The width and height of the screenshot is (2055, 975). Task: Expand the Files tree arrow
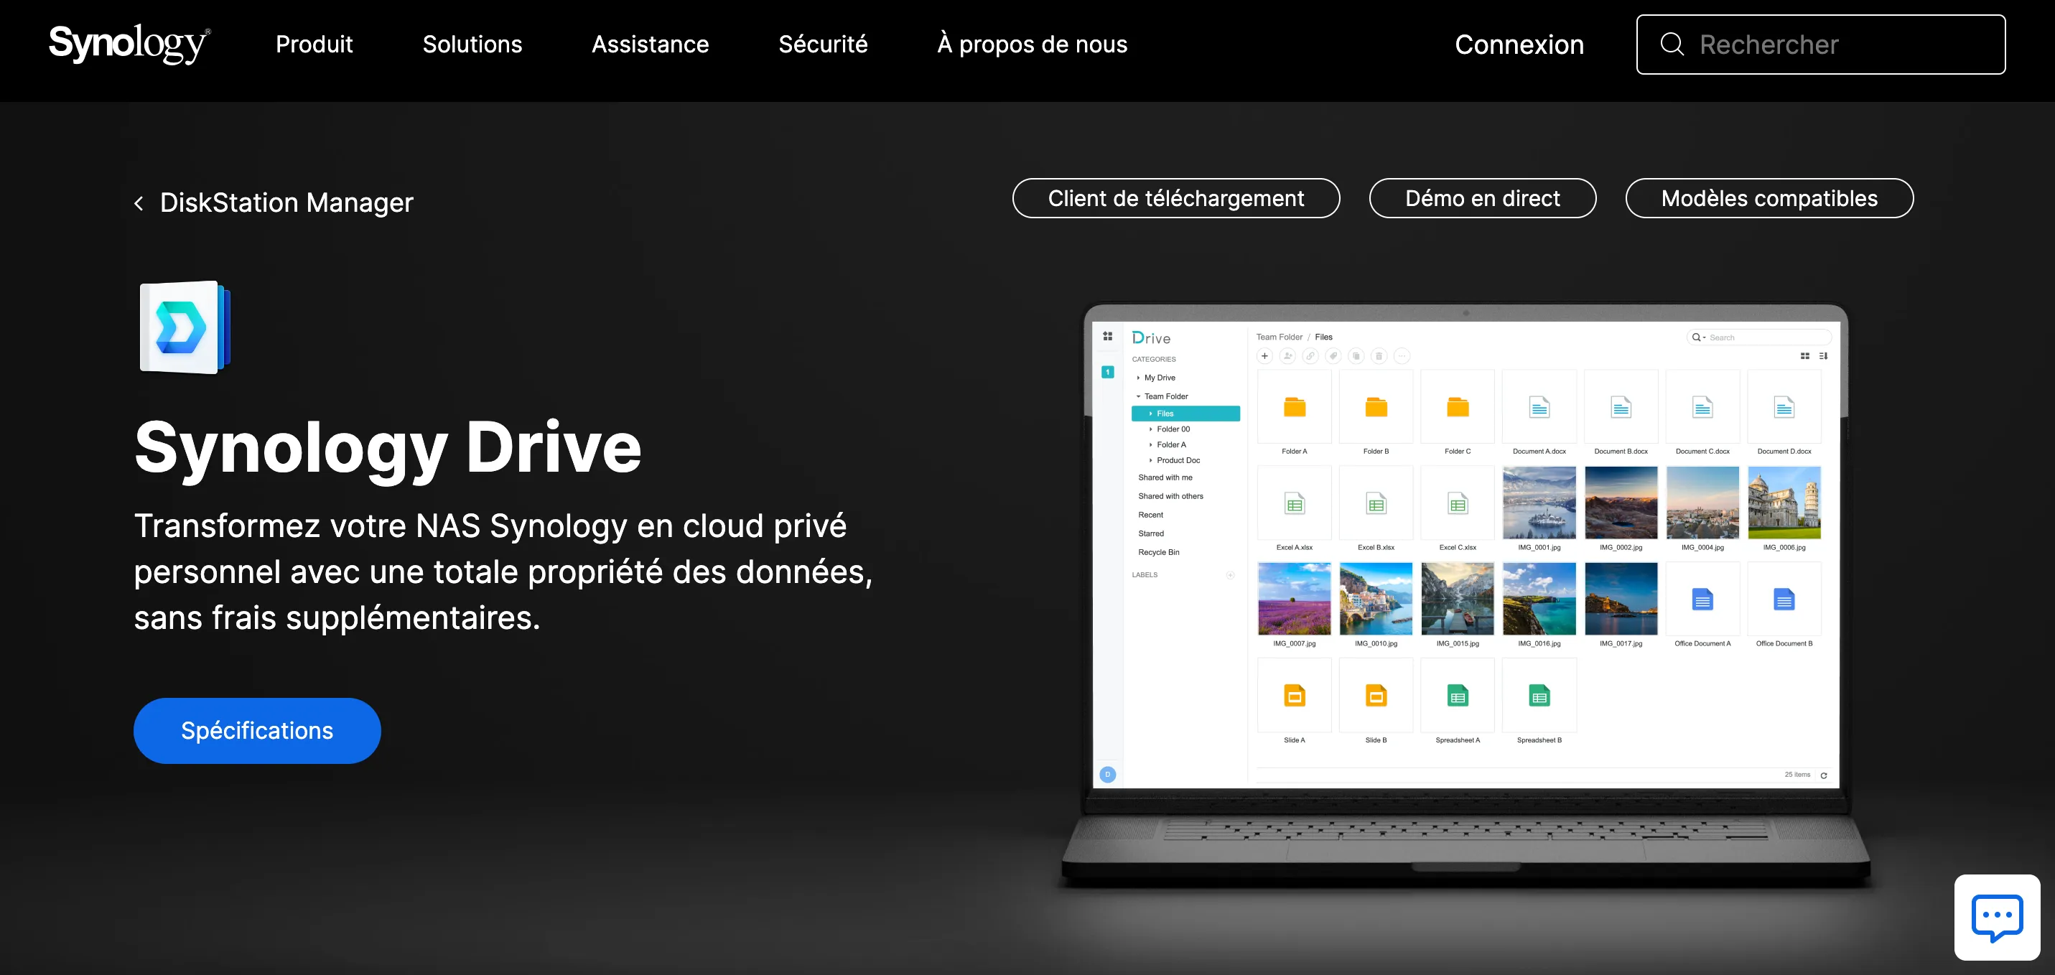(x=1150, y=414)
